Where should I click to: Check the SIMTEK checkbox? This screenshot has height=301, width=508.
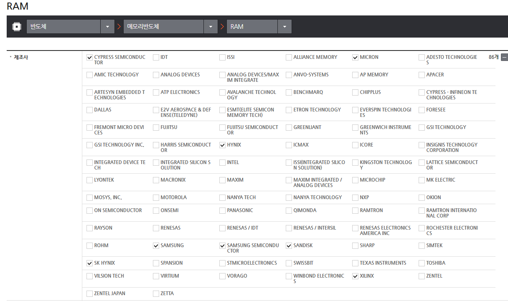[422, 245]
